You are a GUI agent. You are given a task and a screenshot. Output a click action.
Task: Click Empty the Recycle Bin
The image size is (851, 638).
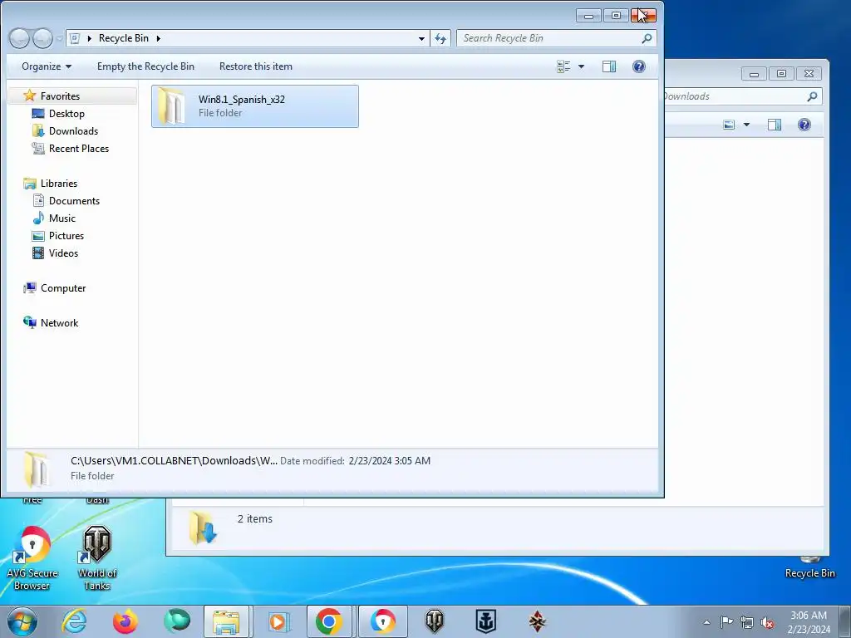[x=145, y=66]
